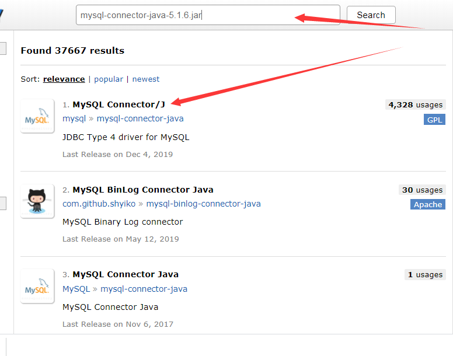Click the Apache license tag
453x356 pixels.
click(x=428, y=204)
